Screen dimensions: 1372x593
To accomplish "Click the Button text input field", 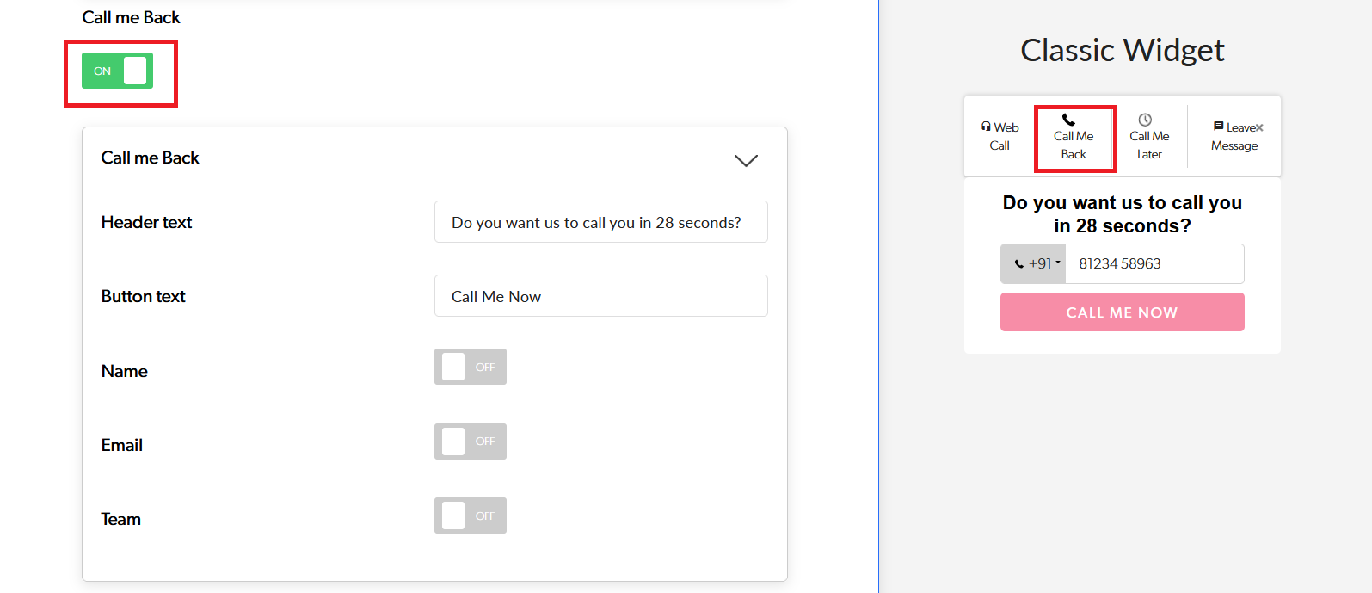I will point(600,296).
